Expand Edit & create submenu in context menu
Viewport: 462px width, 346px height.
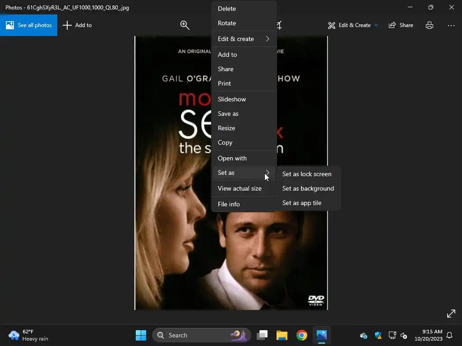pyautogui.click(x=244, y=39)
